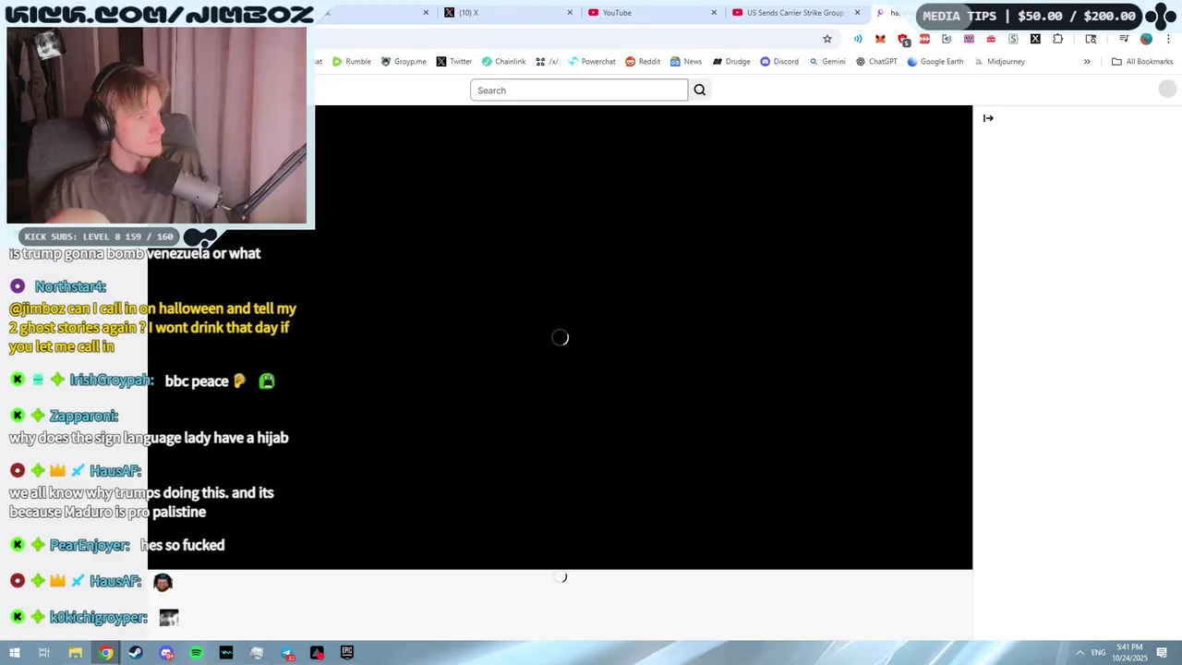The height and width of the screenshot is (665, 1182).
Task: Open the black waveform app on taskbar
Action: [226, 653]
